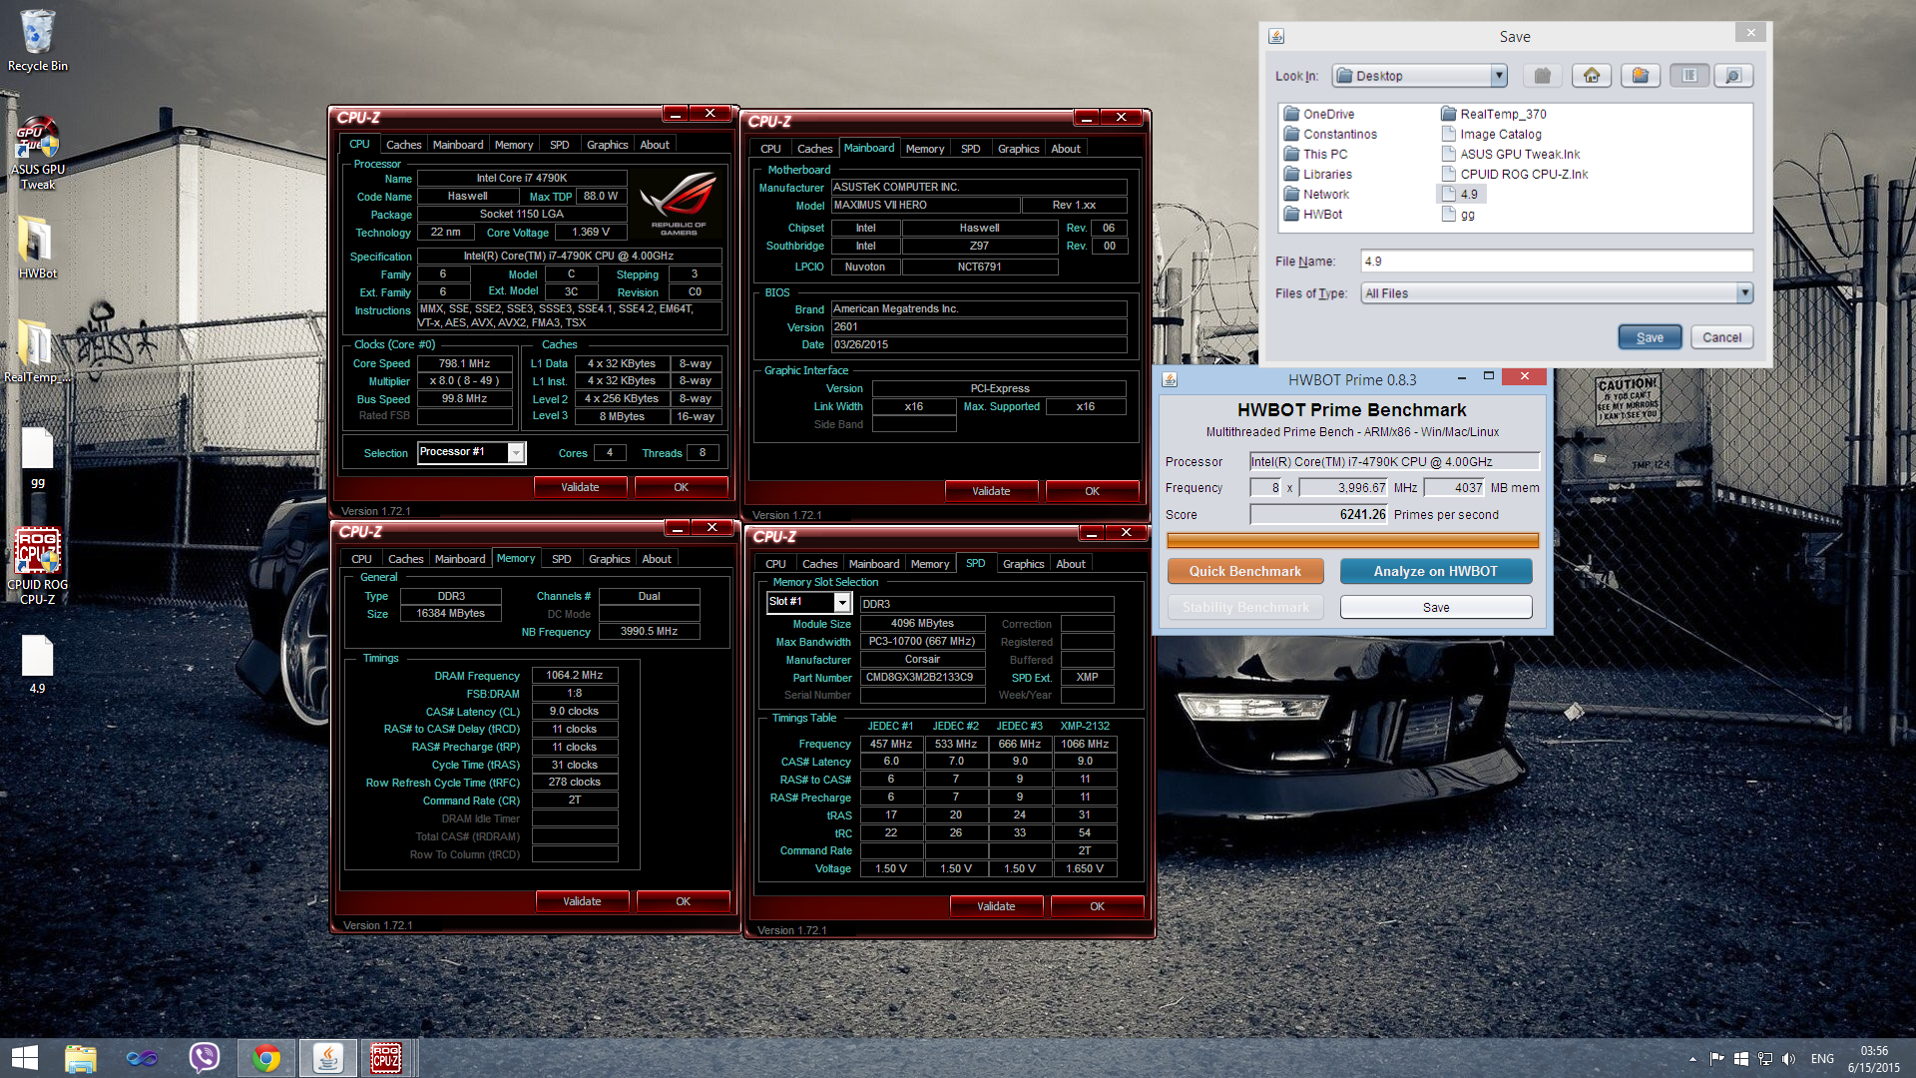Screen dimensions: 1916x1078
Task: Click Analyze on HWBOT button
Action: click(x=1435, y=571)
